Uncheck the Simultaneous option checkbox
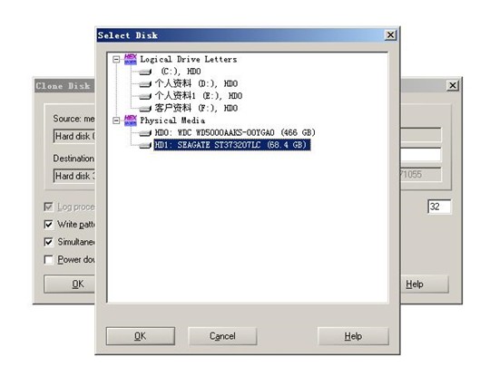480x366 pixels. pos(48,242)
